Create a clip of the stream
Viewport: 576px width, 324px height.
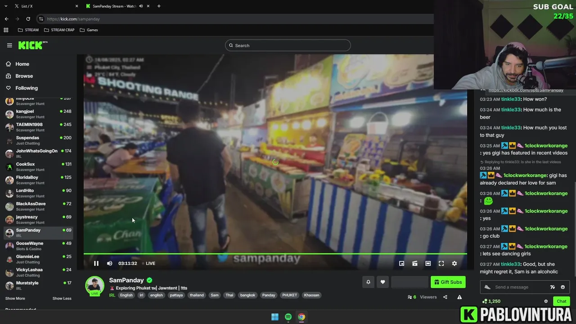[415, 263]
